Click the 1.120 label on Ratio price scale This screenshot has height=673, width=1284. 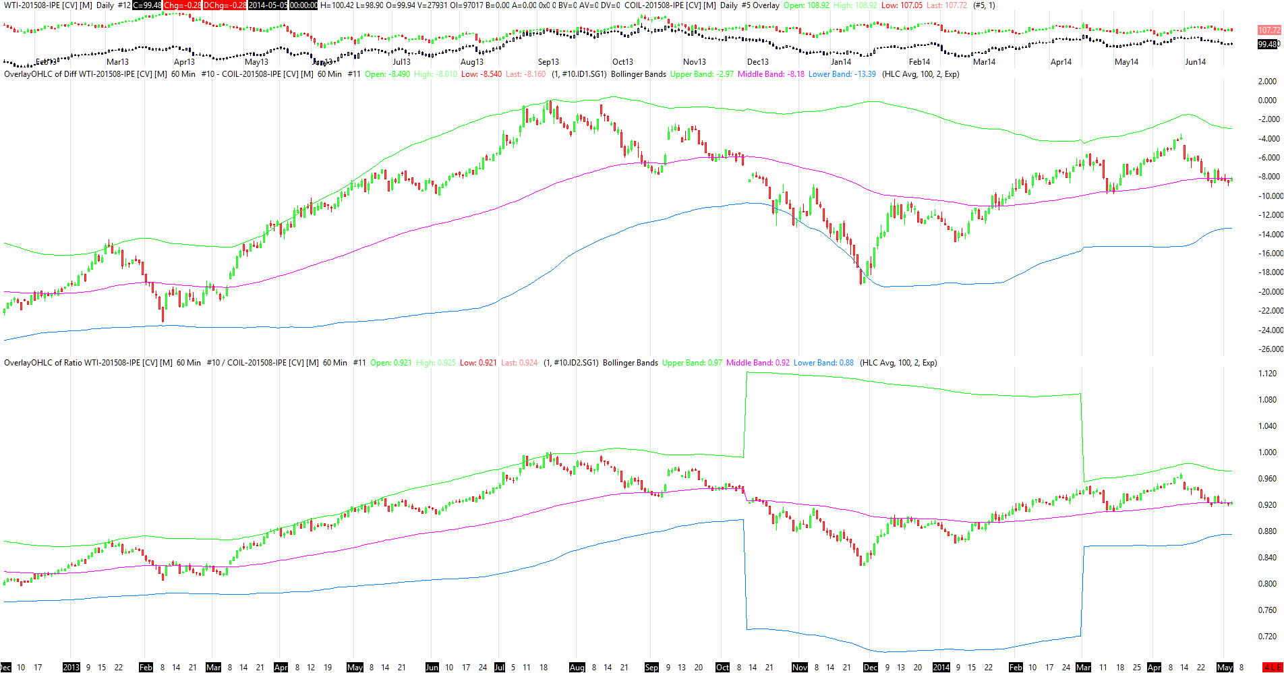[1267, 374]
